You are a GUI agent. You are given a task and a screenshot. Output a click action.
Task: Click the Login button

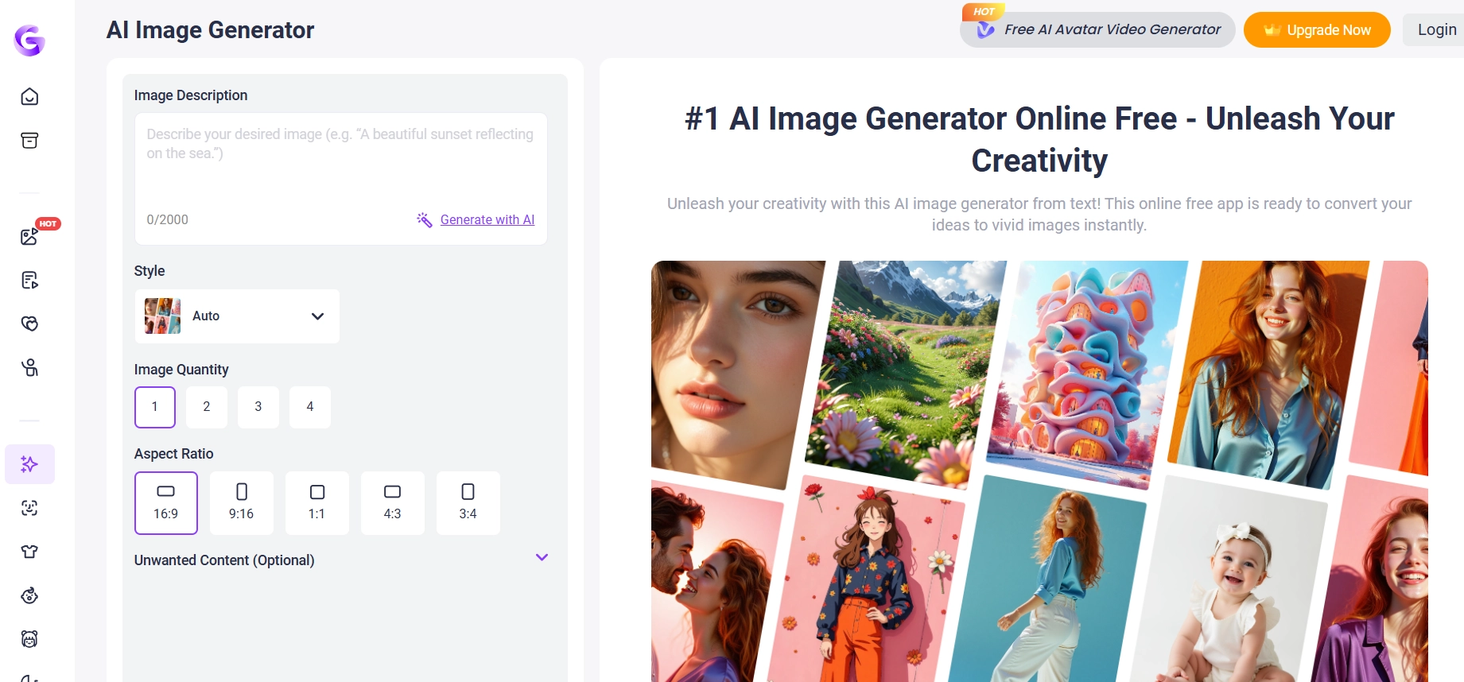coord(1436,30)
